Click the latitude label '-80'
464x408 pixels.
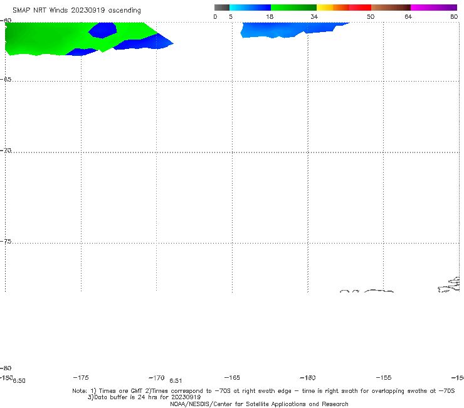[x=6, y=368]
